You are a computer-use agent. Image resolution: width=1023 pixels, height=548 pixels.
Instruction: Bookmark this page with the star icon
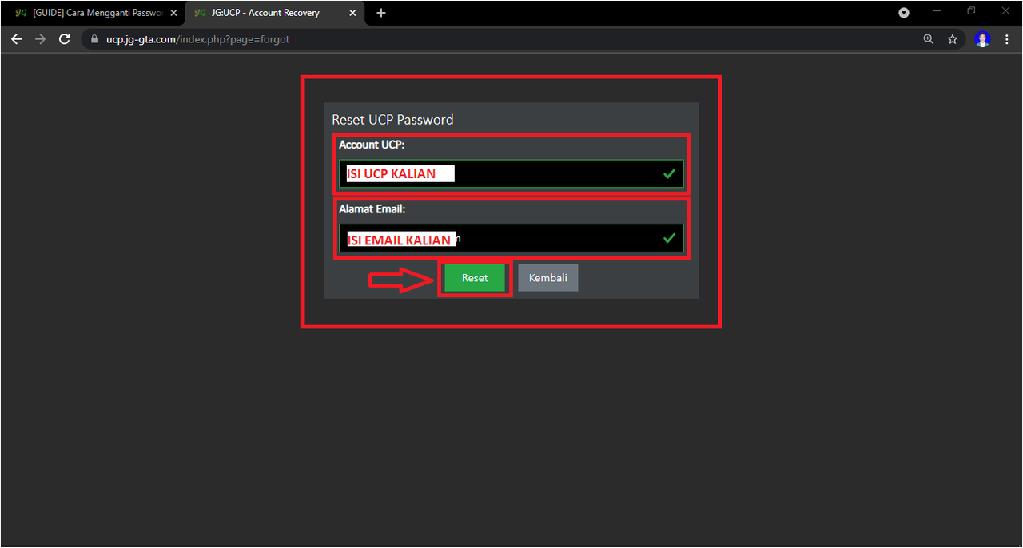[x=952, y=38]
